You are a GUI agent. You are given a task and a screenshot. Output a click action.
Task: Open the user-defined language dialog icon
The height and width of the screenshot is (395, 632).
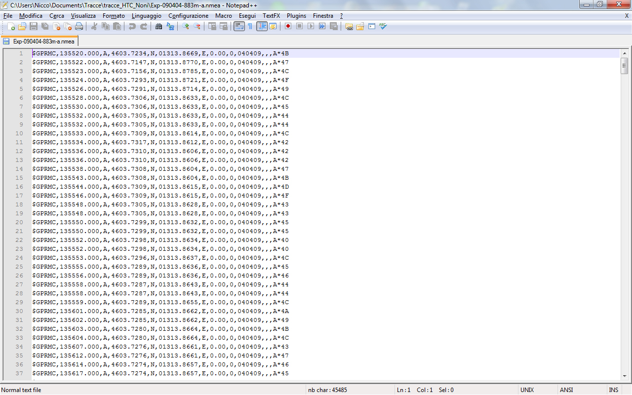coord(273,26)
